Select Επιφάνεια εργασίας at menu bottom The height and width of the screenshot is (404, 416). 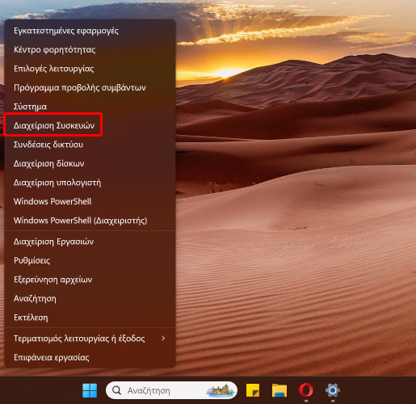pyautogui.click(x=51, y=357)
